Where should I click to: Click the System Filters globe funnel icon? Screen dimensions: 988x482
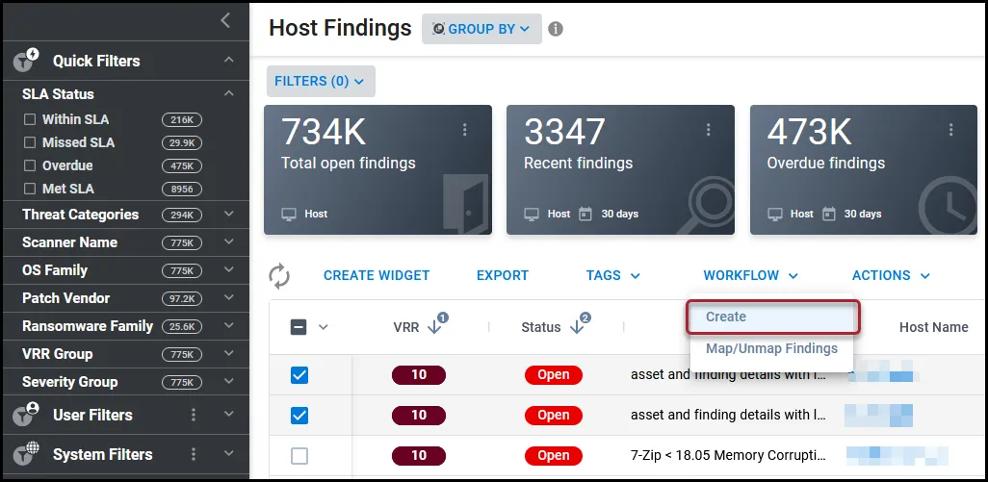coord(26,454)
